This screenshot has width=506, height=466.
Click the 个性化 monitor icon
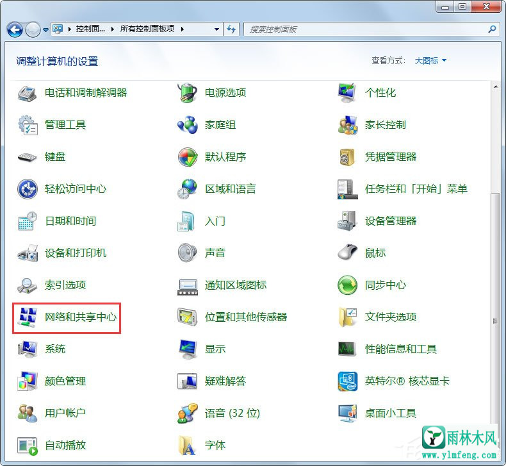click(347, 93)
